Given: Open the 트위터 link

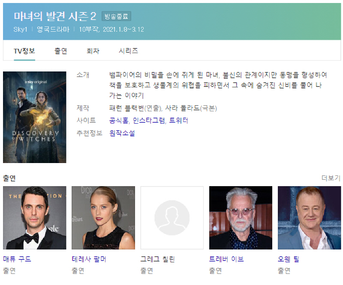Looking at the screenshot, I should pos(178,121).
